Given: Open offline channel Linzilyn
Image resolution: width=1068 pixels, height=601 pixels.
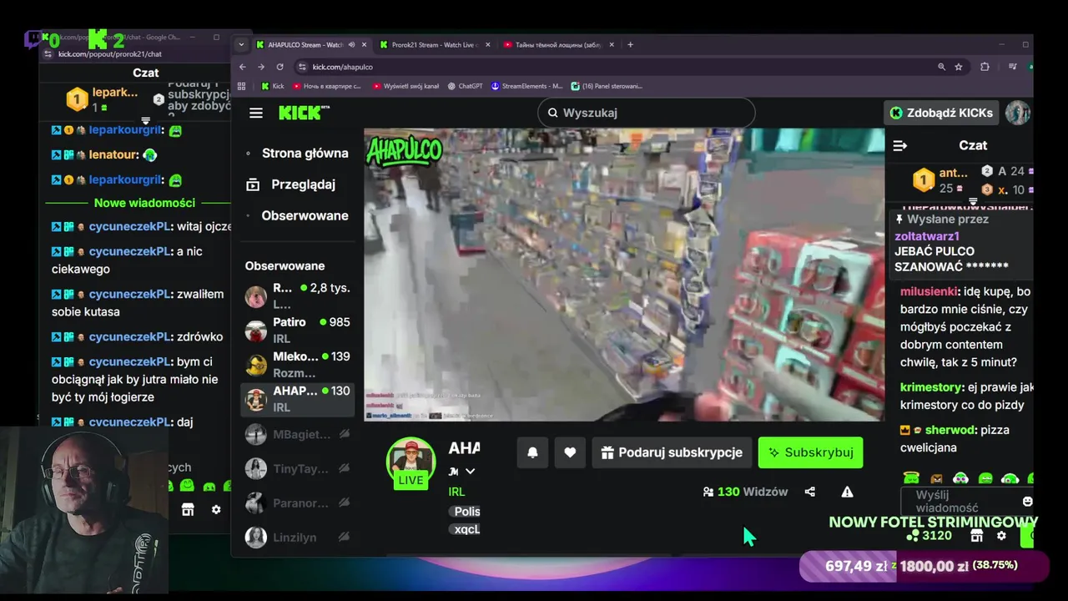Looking at the screenshot, I should click(297, 537).
